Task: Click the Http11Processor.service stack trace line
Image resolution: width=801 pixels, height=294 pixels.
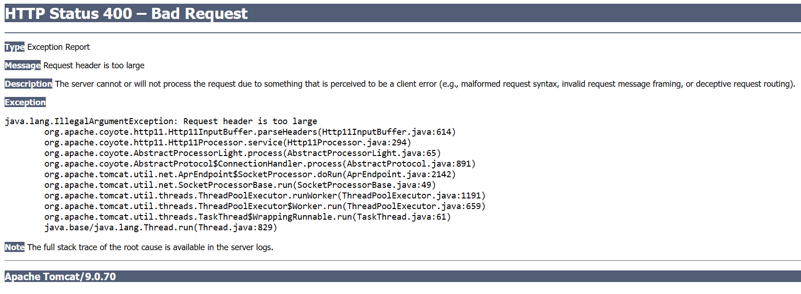Action: (228, 143)
